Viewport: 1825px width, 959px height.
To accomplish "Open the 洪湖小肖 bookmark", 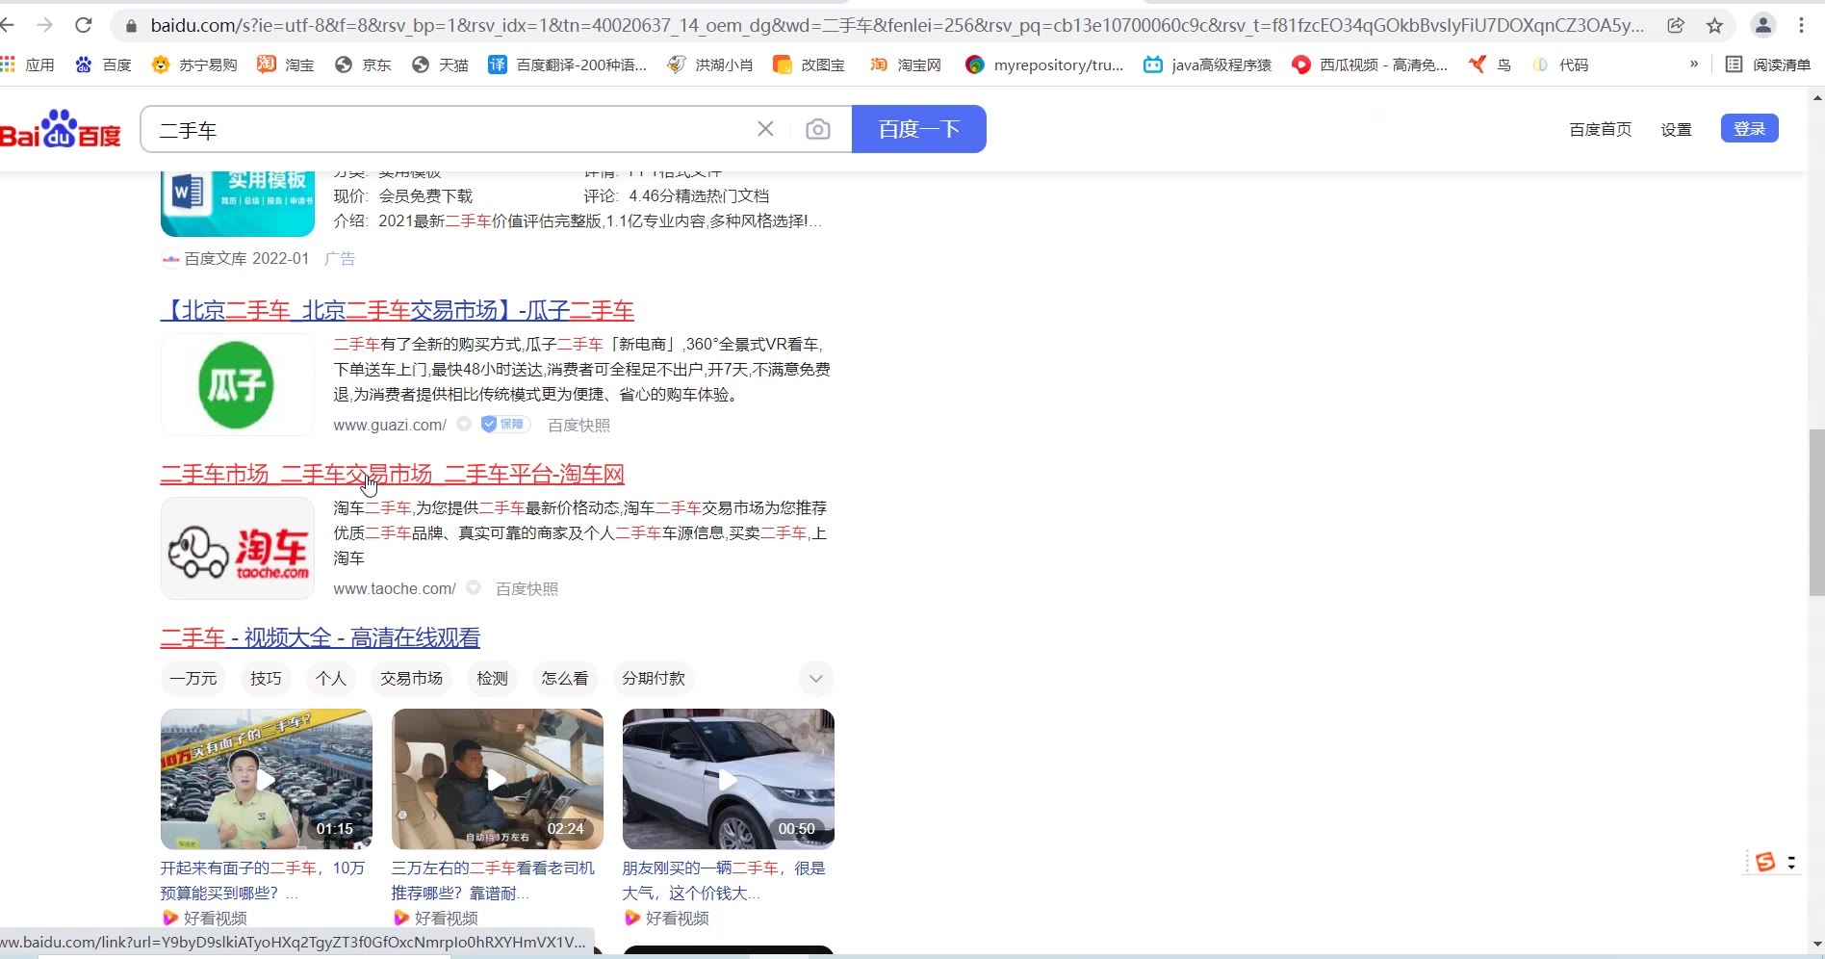I will 710,65.
